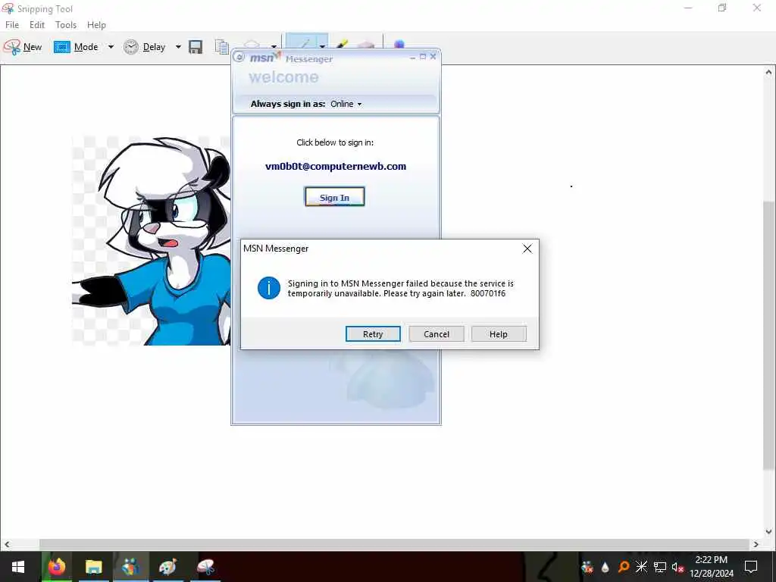Select the Highlighter tool

[342, 45]
